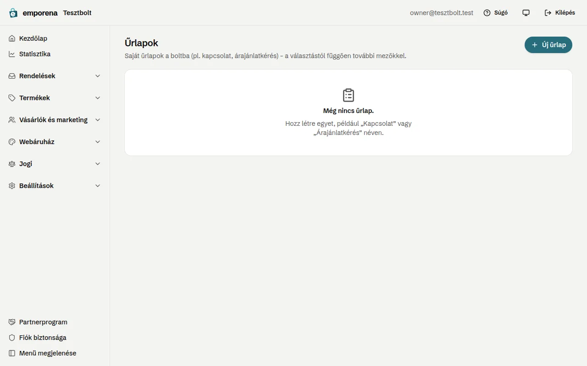This screenshot has width=587, height=366.
Task: Click the Kezdőlap home icon
Action: click(12, 38)
